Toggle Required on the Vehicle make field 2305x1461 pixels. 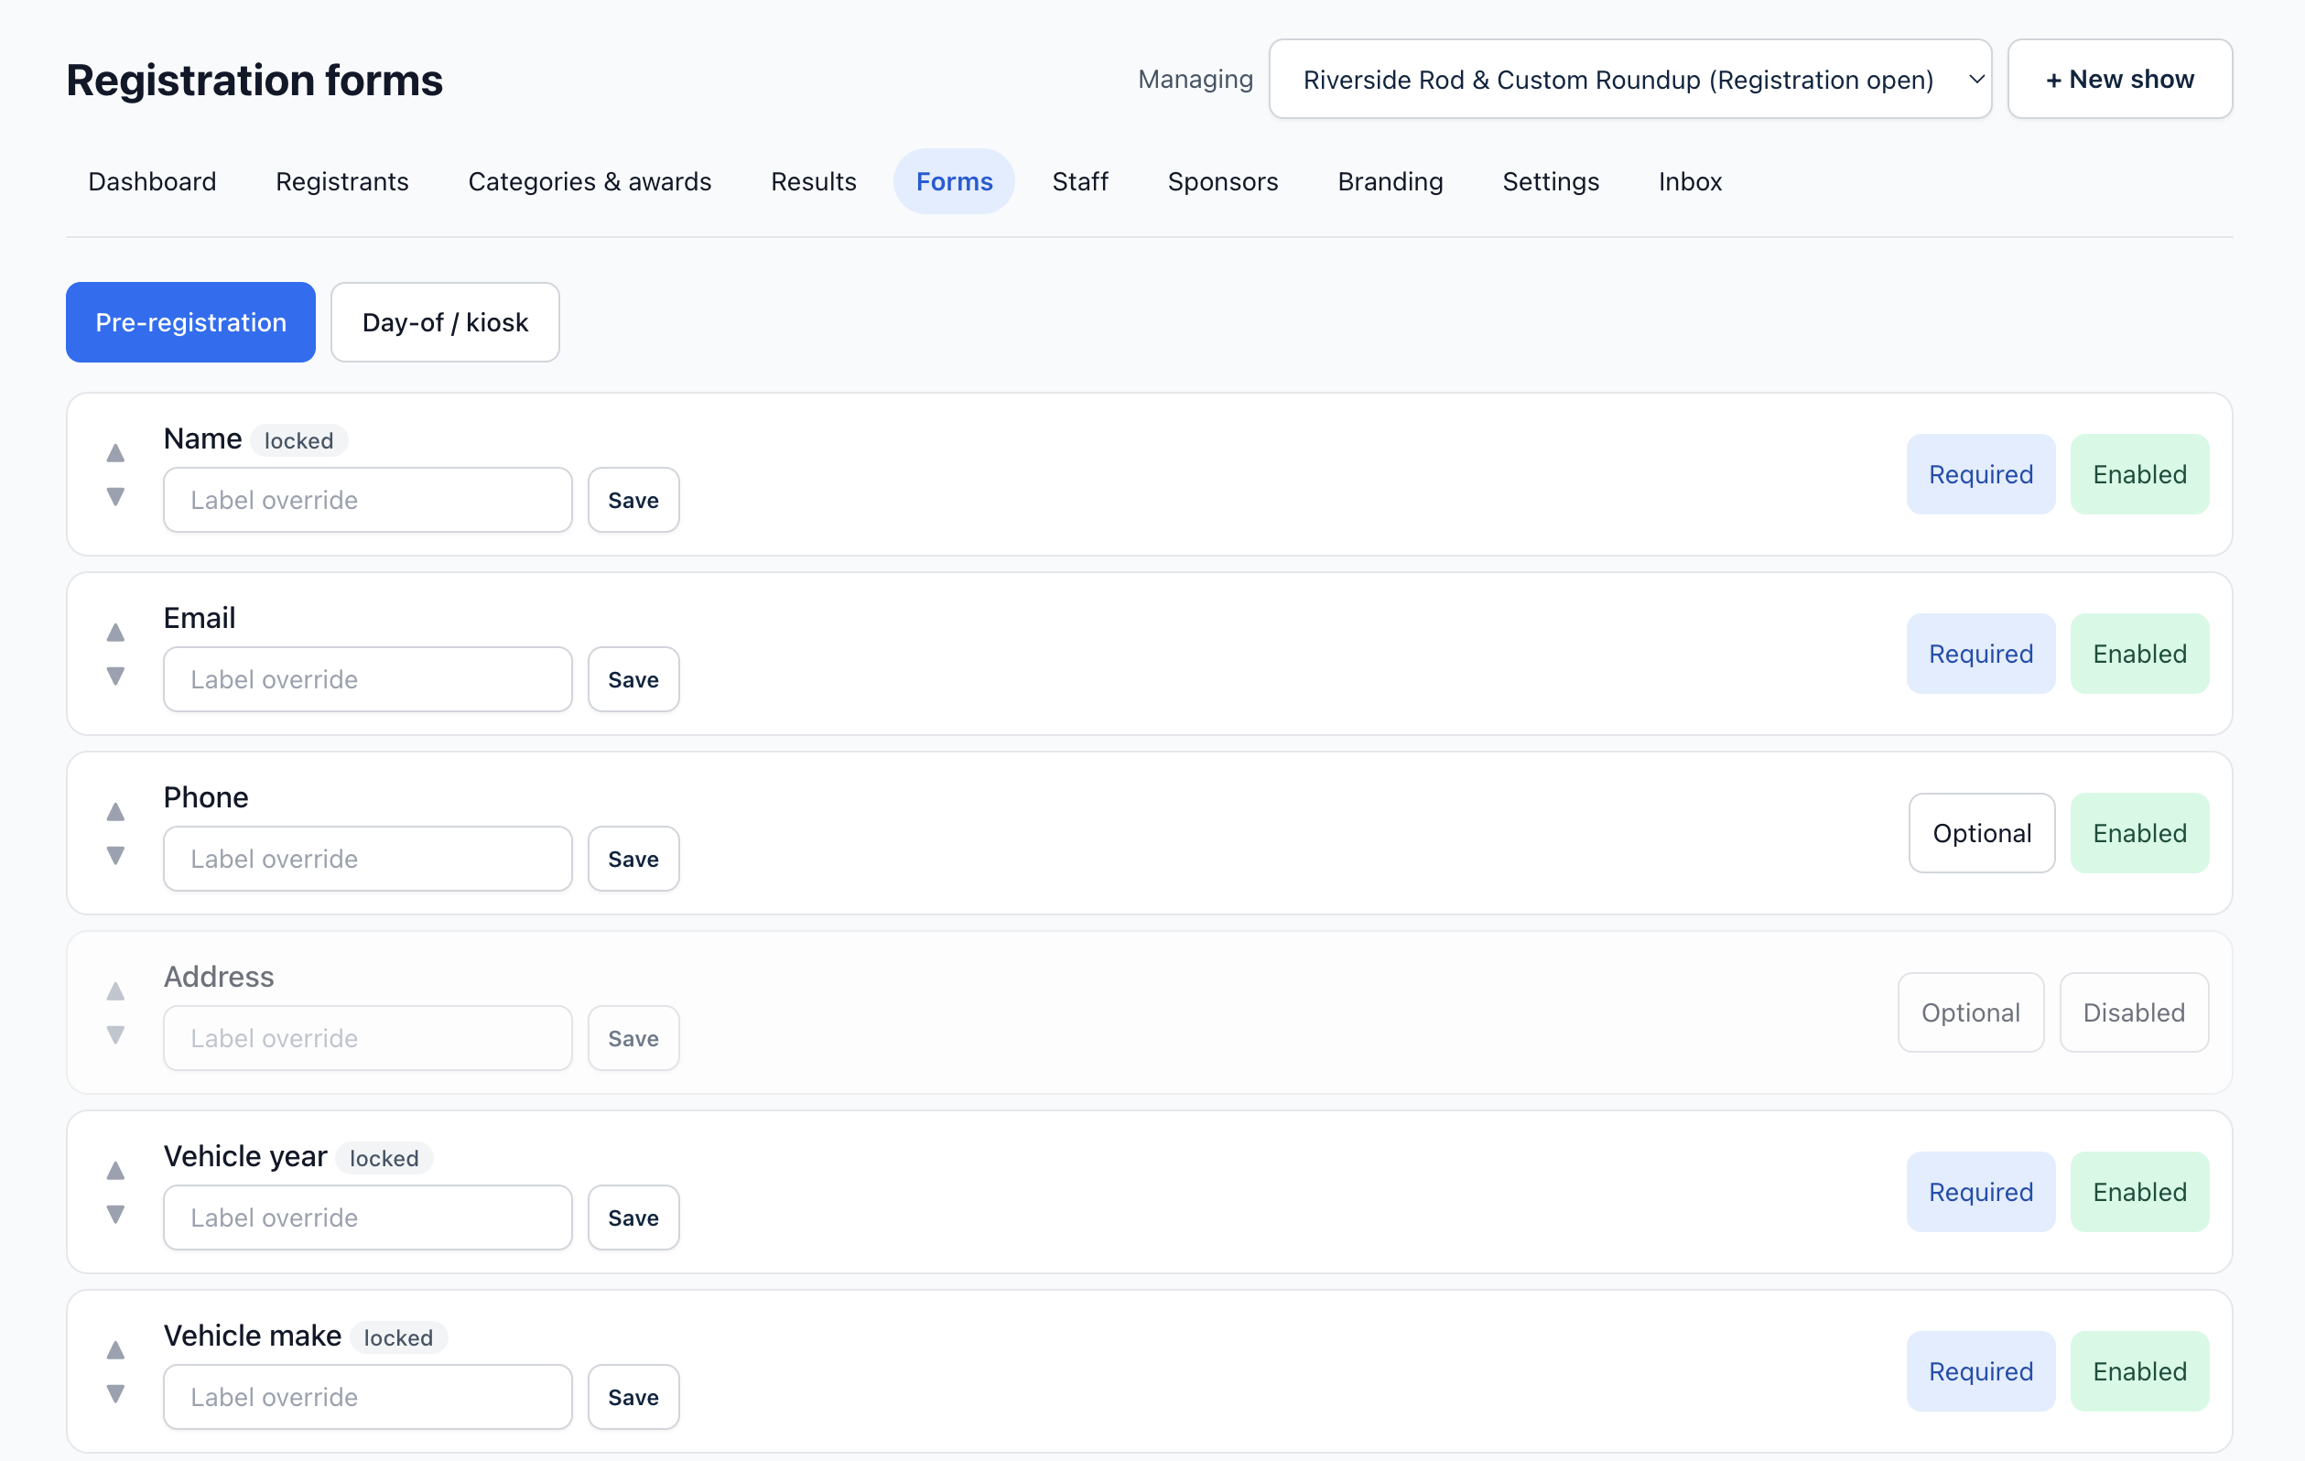[1981, 1371]
